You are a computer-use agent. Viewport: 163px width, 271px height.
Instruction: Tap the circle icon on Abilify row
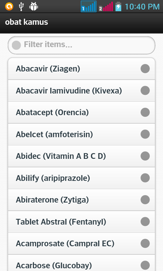pos(145,178)
